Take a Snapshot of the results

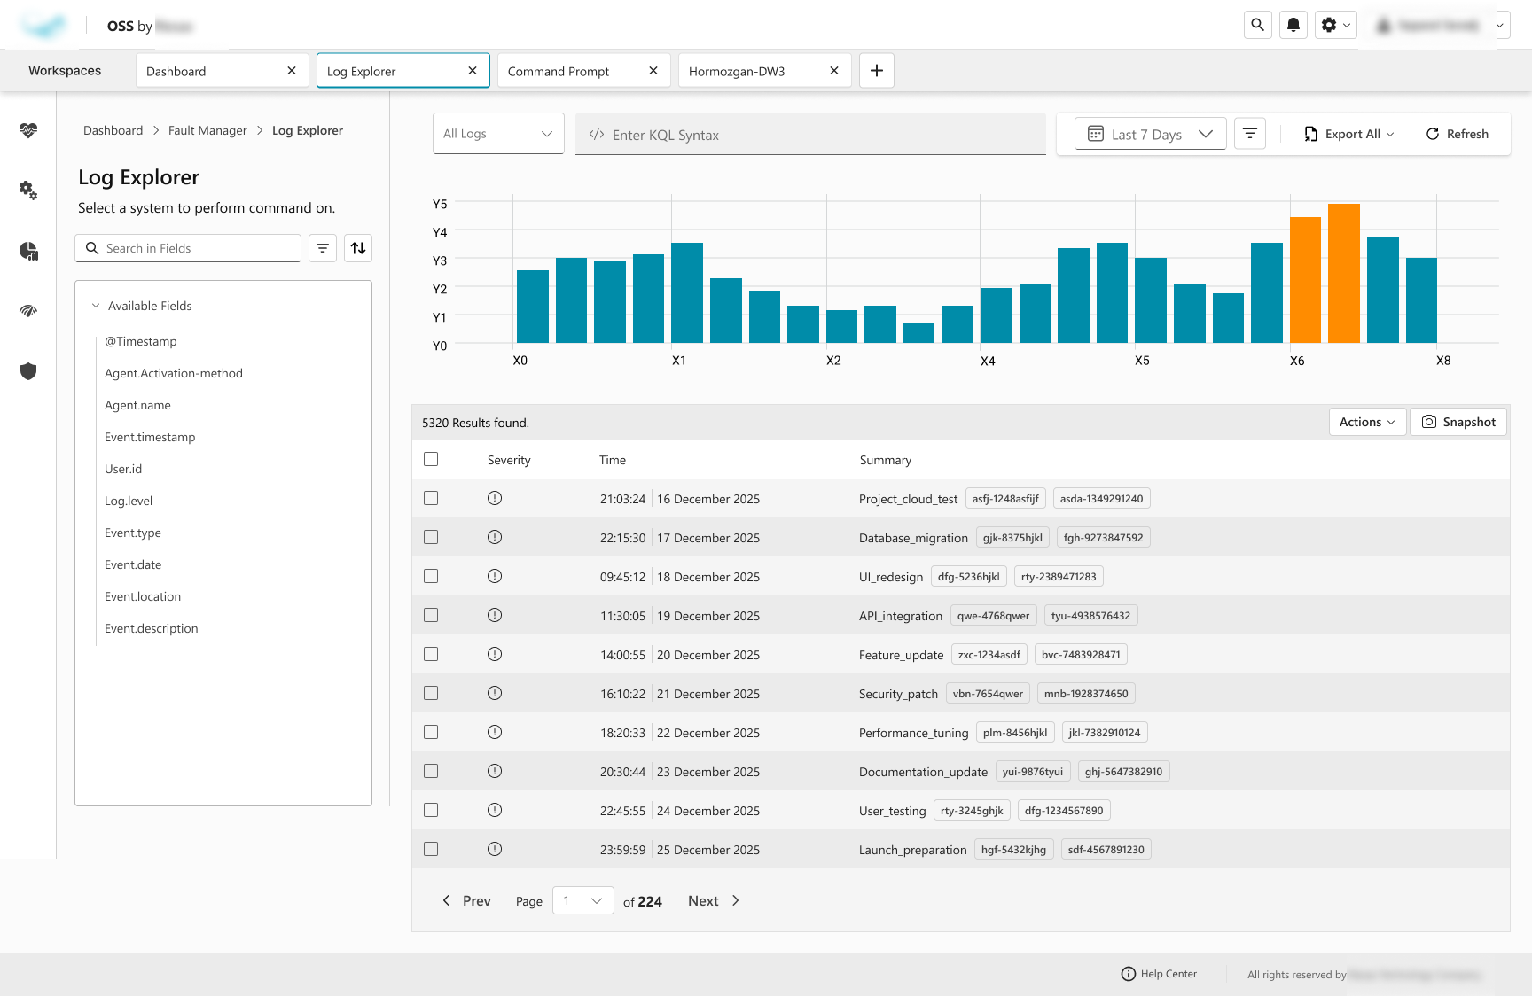click(1458, 422)
